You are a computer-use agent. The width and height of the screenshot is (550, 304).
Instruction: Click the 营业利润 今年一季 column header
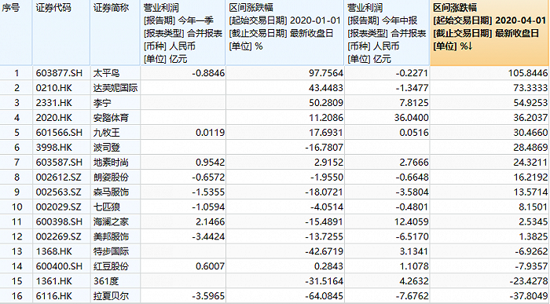pos(183,33)
